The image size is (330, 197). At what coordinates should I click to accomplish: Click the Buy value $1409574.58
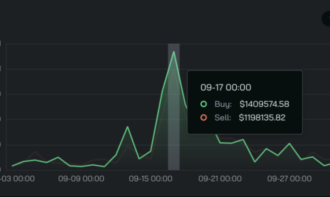pos(264,104)
